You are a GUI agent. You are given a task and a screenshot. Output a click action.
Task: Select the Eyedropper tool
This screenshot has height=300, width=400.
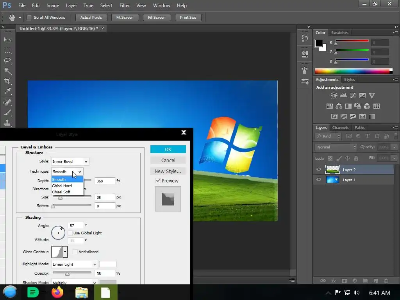point(7,91)
